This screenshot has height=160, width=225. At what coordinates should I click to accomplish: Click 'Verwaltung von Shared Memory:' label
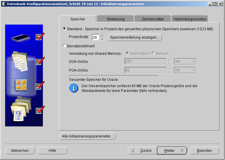pos(95,53)
